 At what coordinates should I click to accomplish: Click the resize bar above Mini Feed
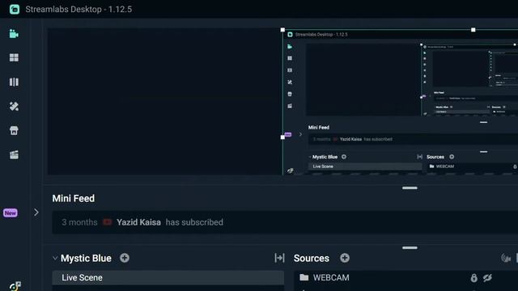[x=410, y=188]
